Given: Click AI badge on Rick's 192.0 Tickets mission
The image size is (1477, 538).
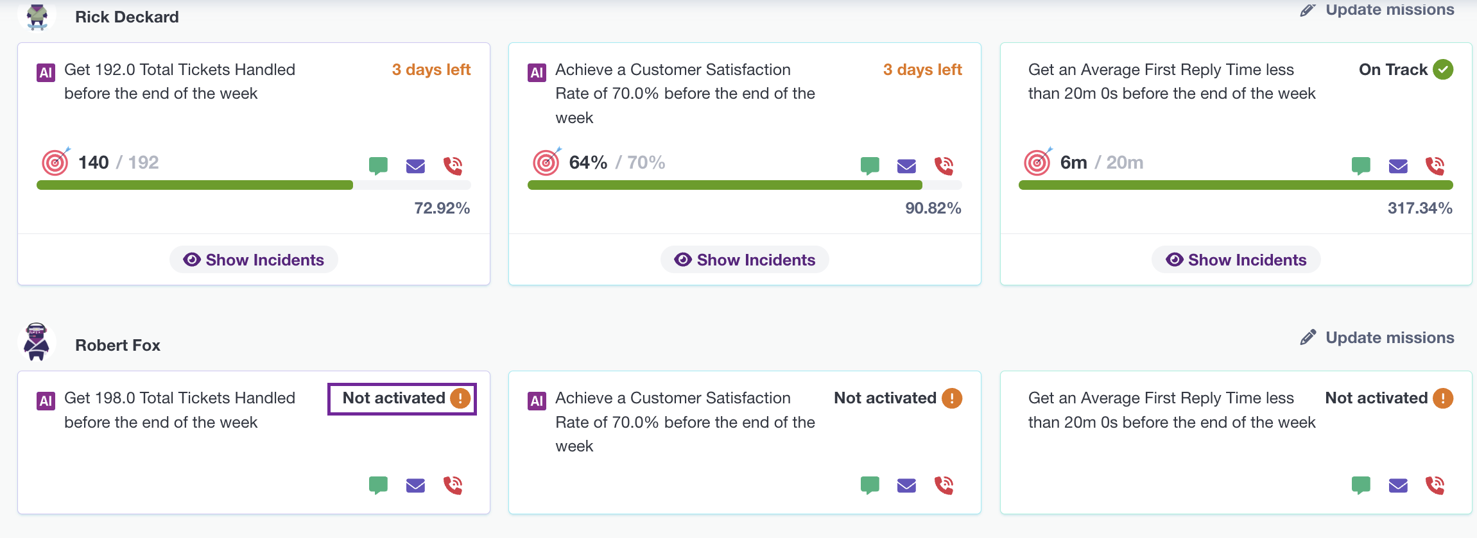Looking at the screenshot, I should (46, 72).
